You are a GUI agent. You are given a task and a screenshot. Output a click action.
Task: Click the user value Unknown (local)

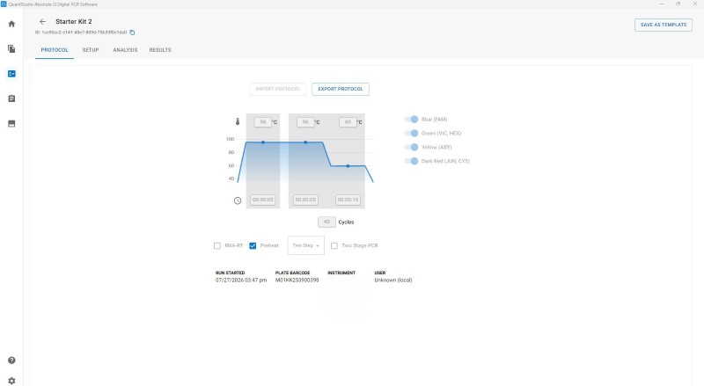click(x=393, y=280)
